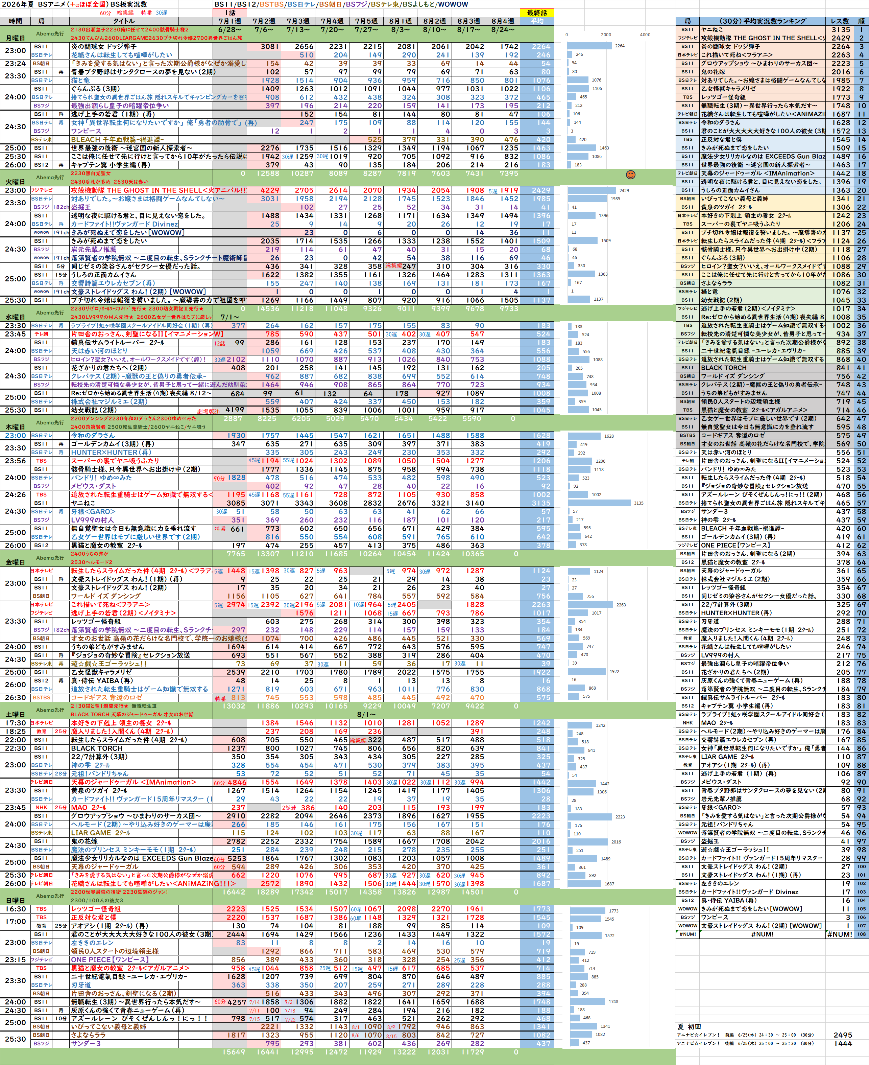869x1065 pixels.
Task: Click the 'タイトル' column header
Action: point(123,21)
